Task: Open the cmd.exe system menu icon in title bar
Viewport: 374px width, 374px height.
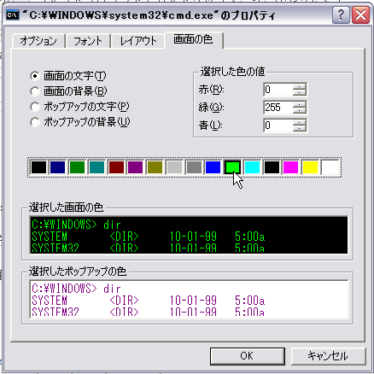Action: click(13, 15)
